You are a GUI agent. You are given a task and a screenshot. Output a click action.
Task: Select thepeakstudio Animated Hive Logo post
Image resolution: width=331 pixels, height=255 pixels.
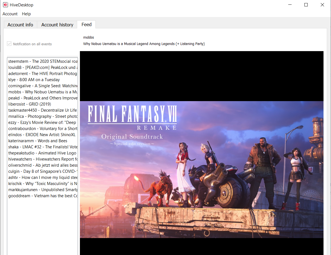(43, 153)
